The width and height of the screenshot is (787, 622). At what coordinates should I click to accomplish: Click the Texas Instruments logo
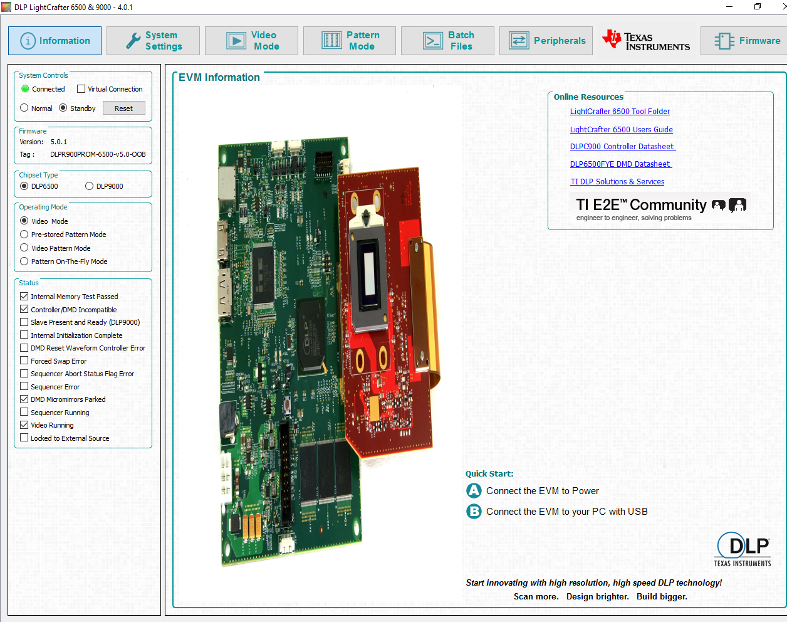click(646, 41)
